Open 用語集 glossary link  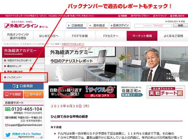123,16
